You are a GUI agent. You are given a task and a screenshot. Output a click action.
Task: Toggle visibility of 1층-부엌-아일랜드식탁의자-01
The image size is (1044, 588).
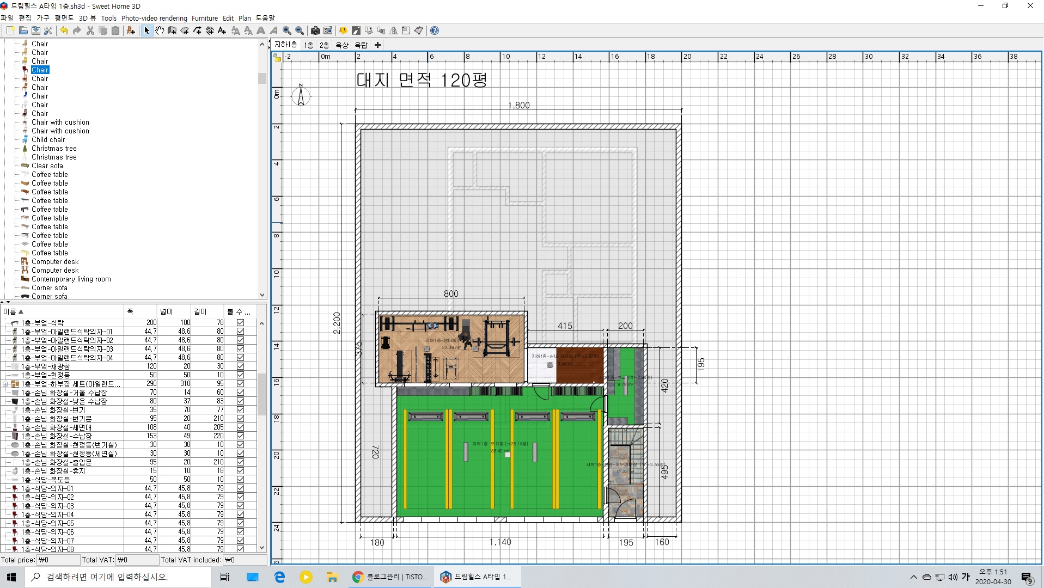click(240, 331)
